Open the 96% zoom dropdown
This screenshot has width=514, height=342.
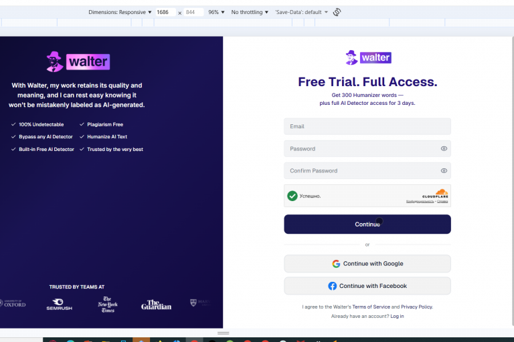coord(216,12)
